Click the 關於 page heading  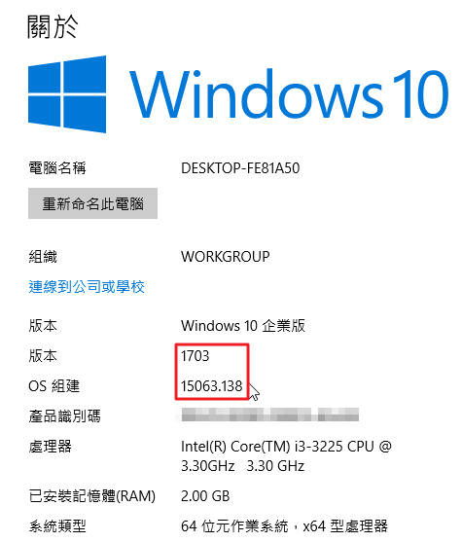pos(53,26)
